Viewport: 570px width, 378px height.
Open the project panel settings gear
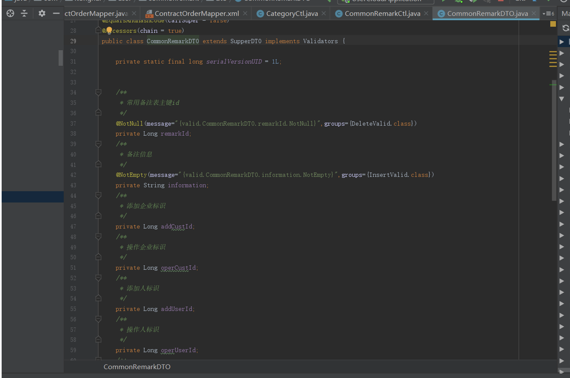42,14
